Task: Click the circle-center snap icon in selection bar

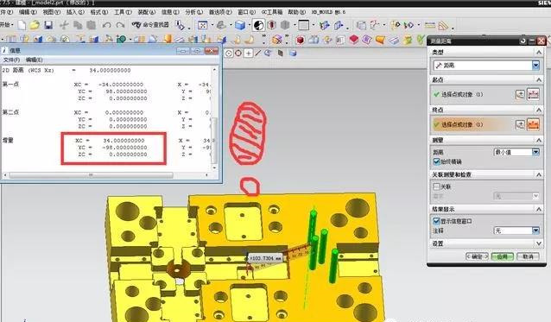Action: click(x=229, y=53)
